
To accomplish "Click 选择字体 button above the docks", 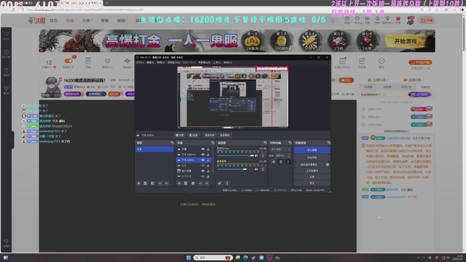I will point(209,135).
